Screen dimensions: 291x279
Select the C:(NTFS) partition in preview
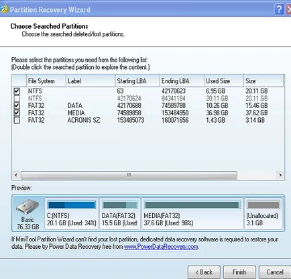[x=72, y=213]
